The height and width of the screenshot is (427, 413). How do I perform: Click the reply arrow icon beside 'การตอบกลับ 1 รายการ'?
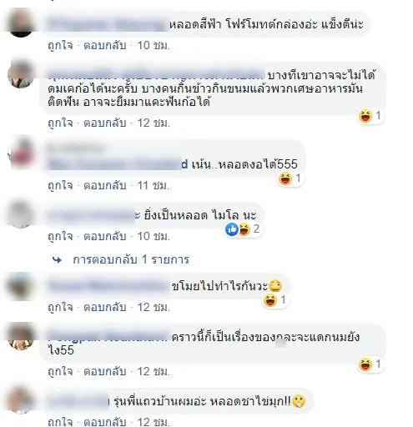coord(58,260)
